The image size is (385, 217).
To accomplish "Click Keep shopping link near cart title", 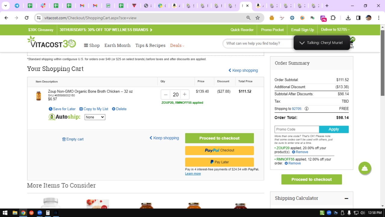I will [x=243, y=70].
